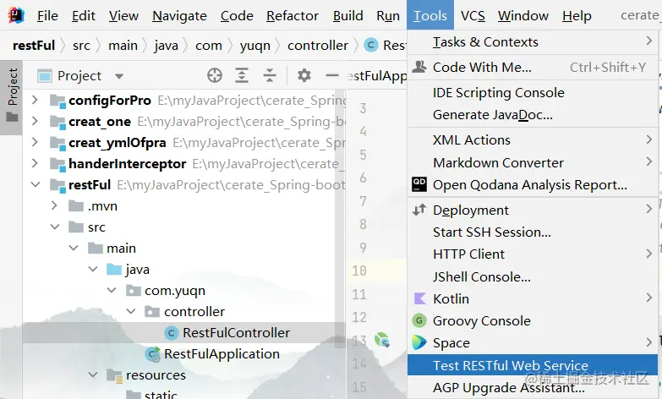Click the Project window icon beside Project label
Viewport: 662px width, 399px height.
coord(44,75)
